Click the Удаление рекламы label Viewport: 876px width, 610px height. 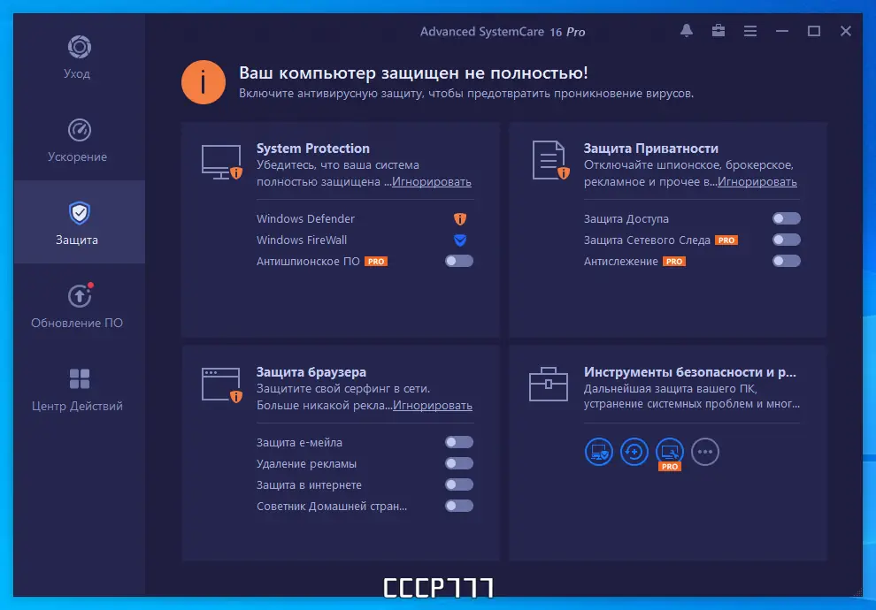pos(306,464)
